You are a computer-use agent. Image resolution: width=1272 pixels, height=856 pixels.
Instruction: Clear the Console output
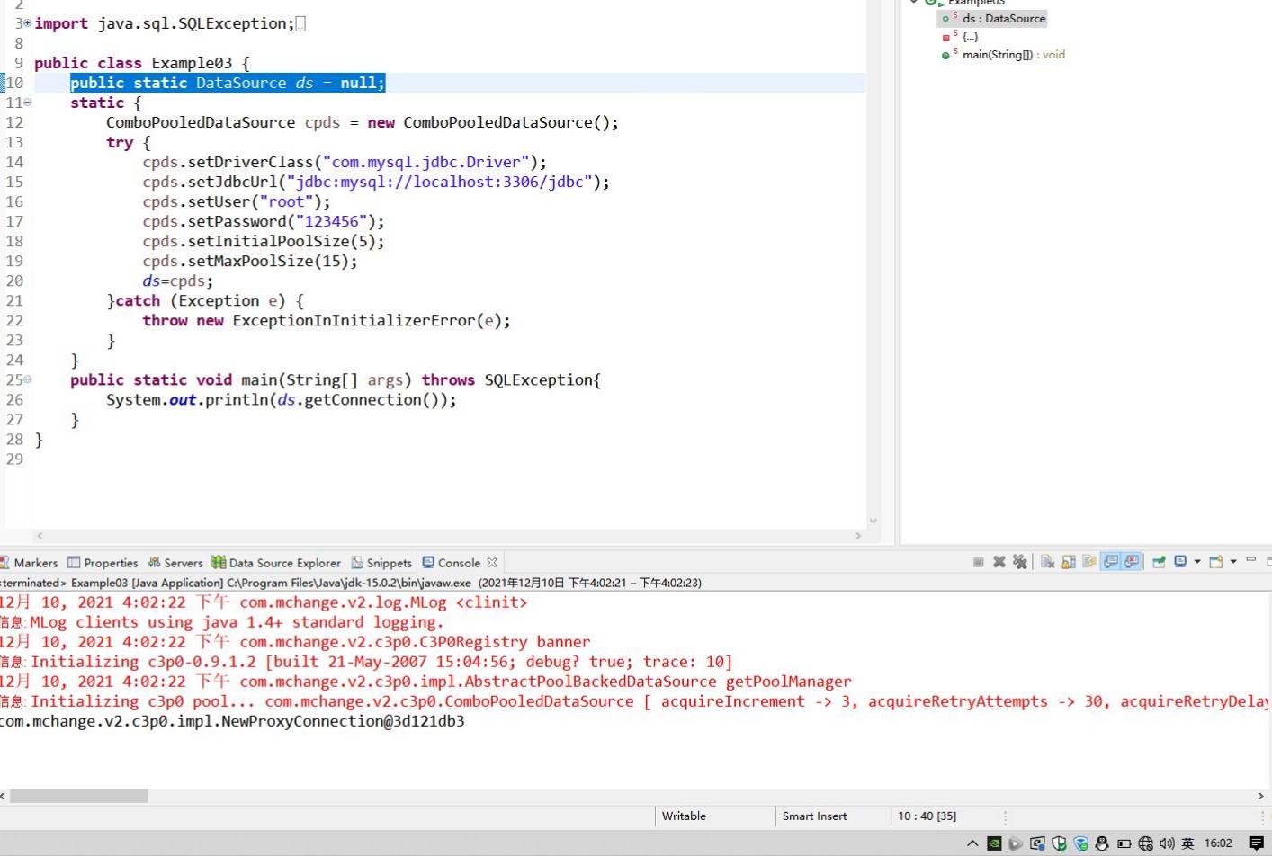1048,562
